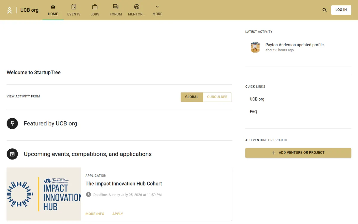Go to the Events tab
This screenshot has width=358, height=224.
(x=74, y=10)
